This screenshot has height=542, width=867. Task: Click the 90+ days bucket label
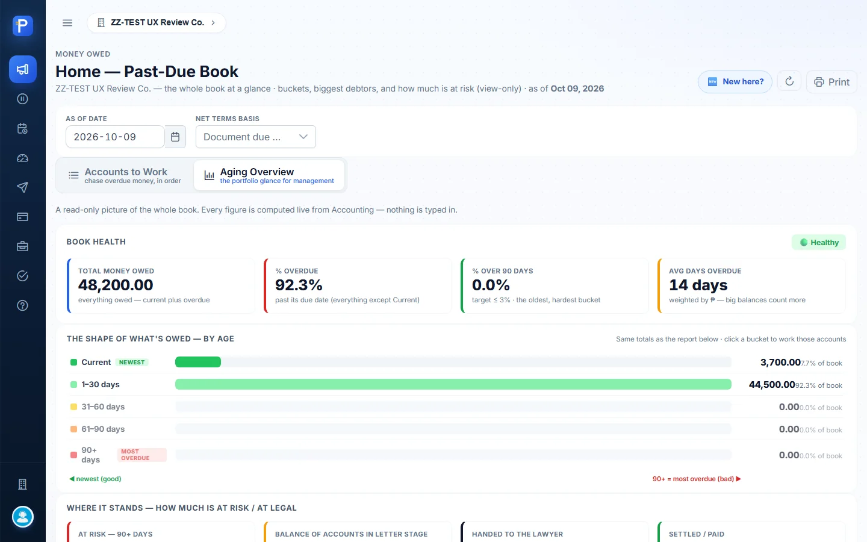pos(90,455)
